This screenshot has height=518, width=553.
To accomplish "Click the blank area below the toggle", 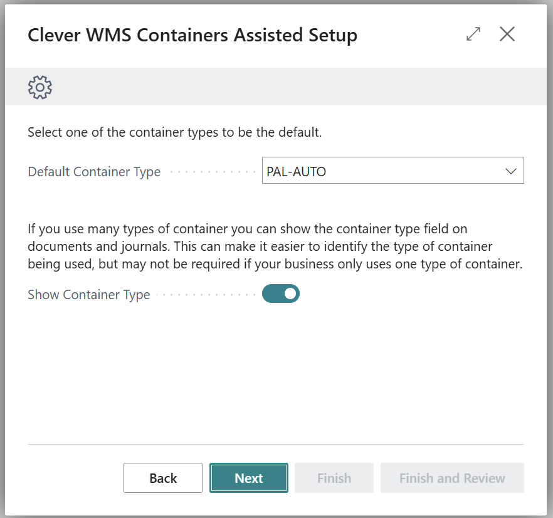I will coord(276,370).
